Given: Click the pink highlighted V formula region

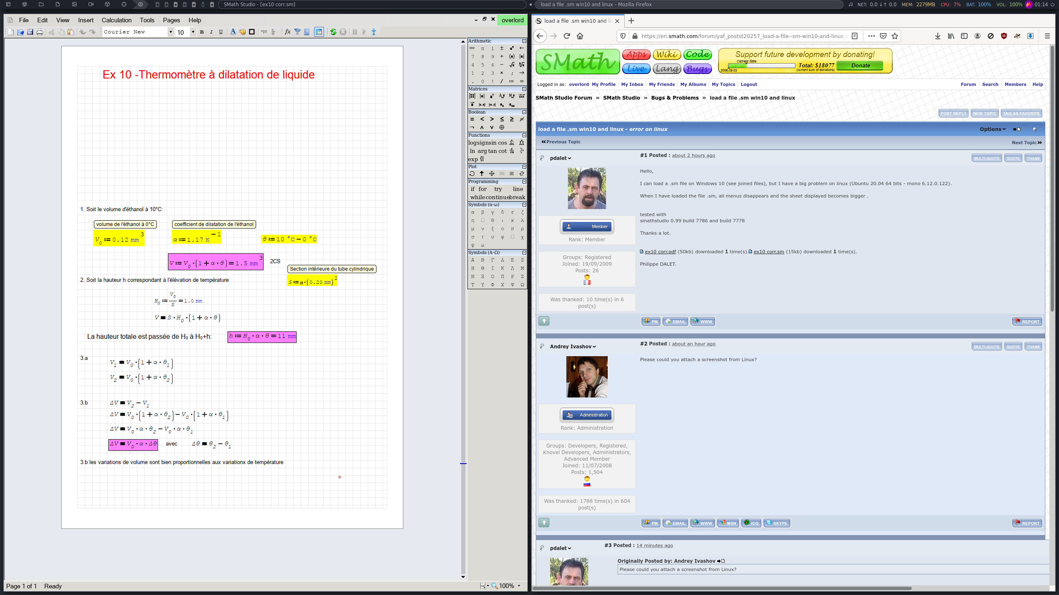Looking at the screenshot, I should click(x=216, y=262).
